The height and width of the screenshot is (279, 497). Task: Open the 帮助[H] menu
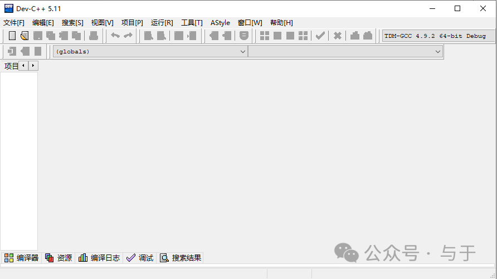[281, 23]
